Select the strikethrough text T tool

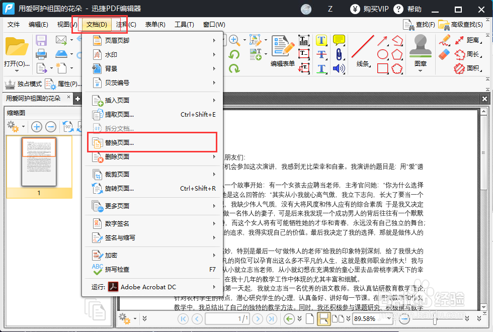click(321, 54)
